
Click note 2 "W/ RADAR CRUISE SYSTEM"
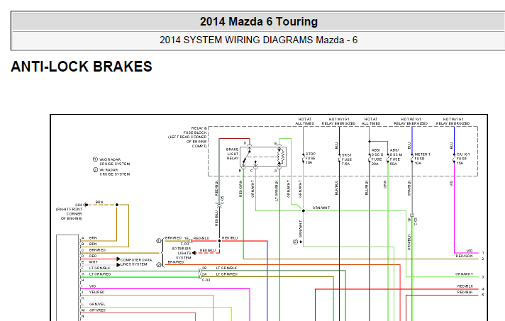114,171
